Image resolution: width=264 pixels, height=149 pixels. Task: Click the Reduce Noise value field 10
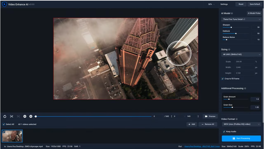tap(256, 40)
